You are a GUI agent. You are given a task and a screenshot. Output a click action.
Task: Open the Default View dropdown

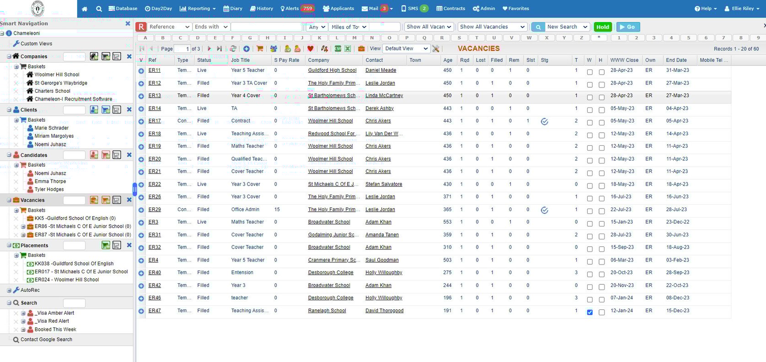pos(406,48)
